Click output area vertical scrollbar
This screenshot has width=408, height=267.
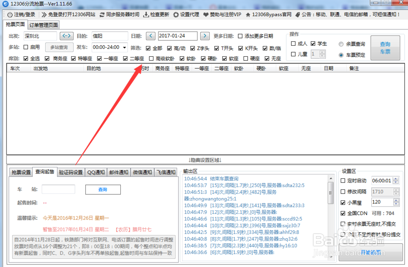[331, 218]
